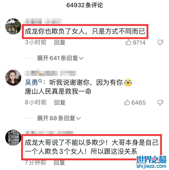
Task: Reply to the comment from 3小时前
Action: tap(60, 42)
